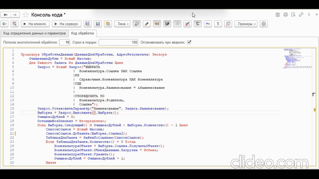Go forward with the right arrow button

[x=15, y=15]
